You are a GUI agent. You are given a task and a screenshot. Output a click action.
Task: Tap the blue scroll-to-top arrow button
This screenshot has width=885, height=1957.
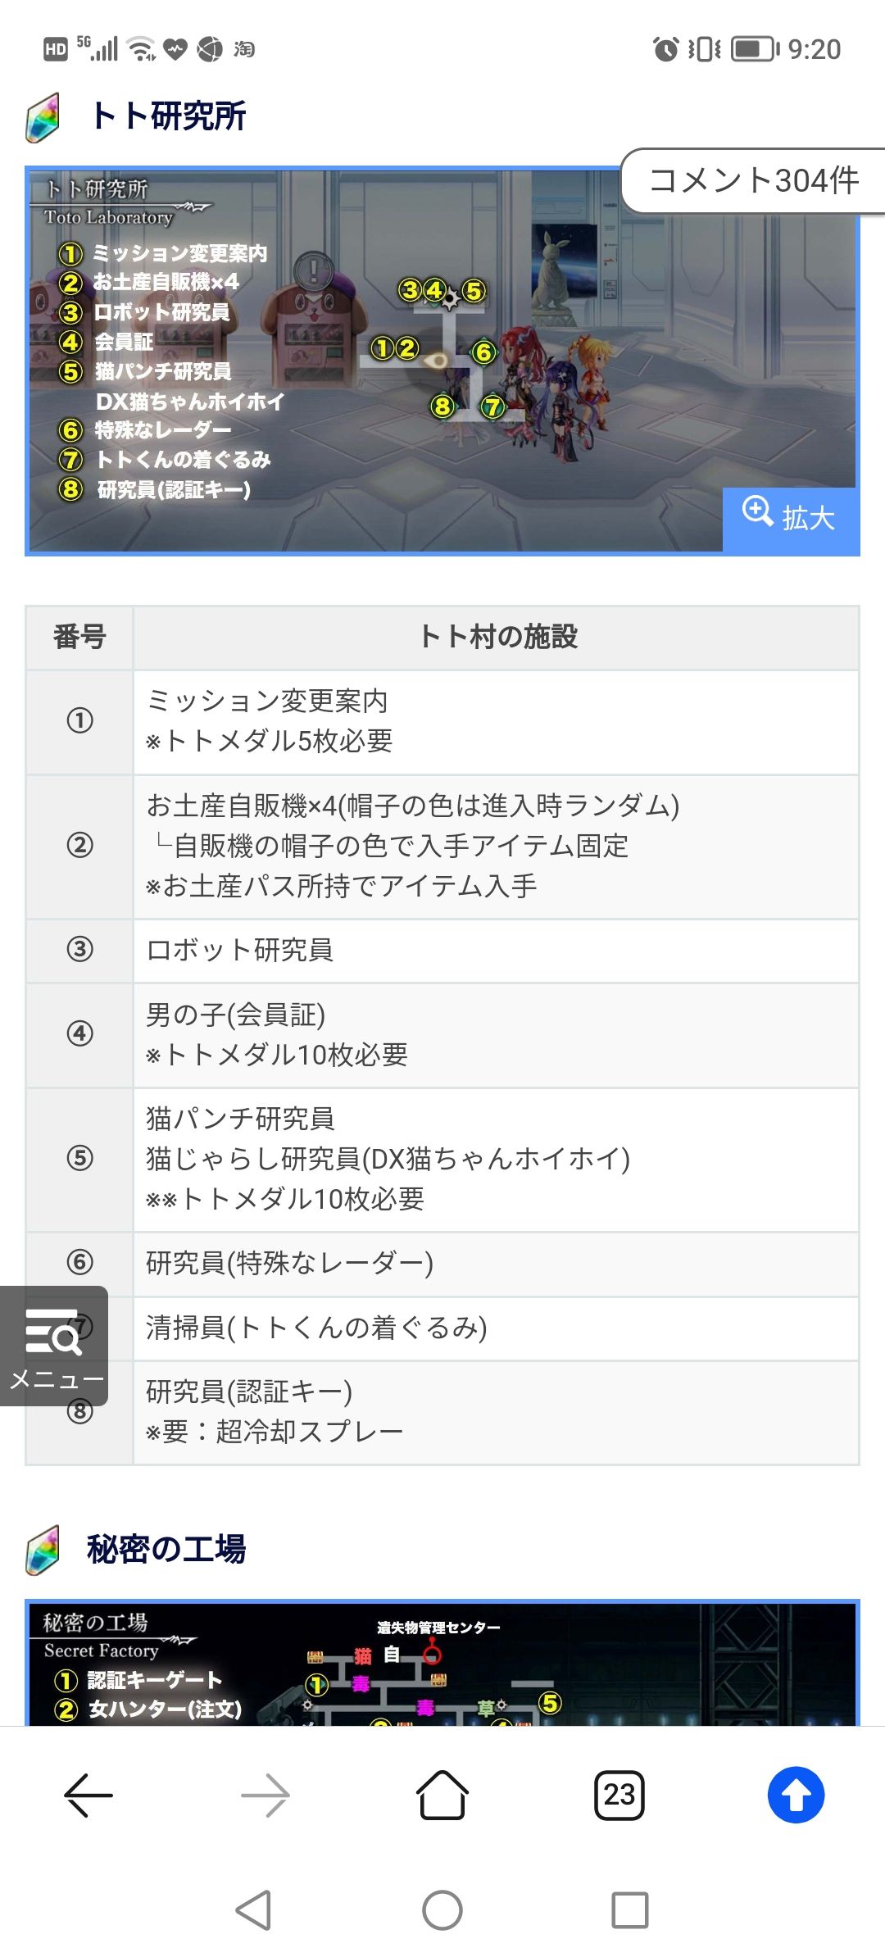796,1795
